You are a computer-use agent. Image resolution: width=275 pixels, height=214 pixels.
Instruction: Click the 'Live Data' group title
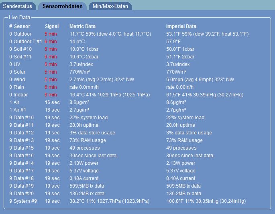tap(19, 18)
